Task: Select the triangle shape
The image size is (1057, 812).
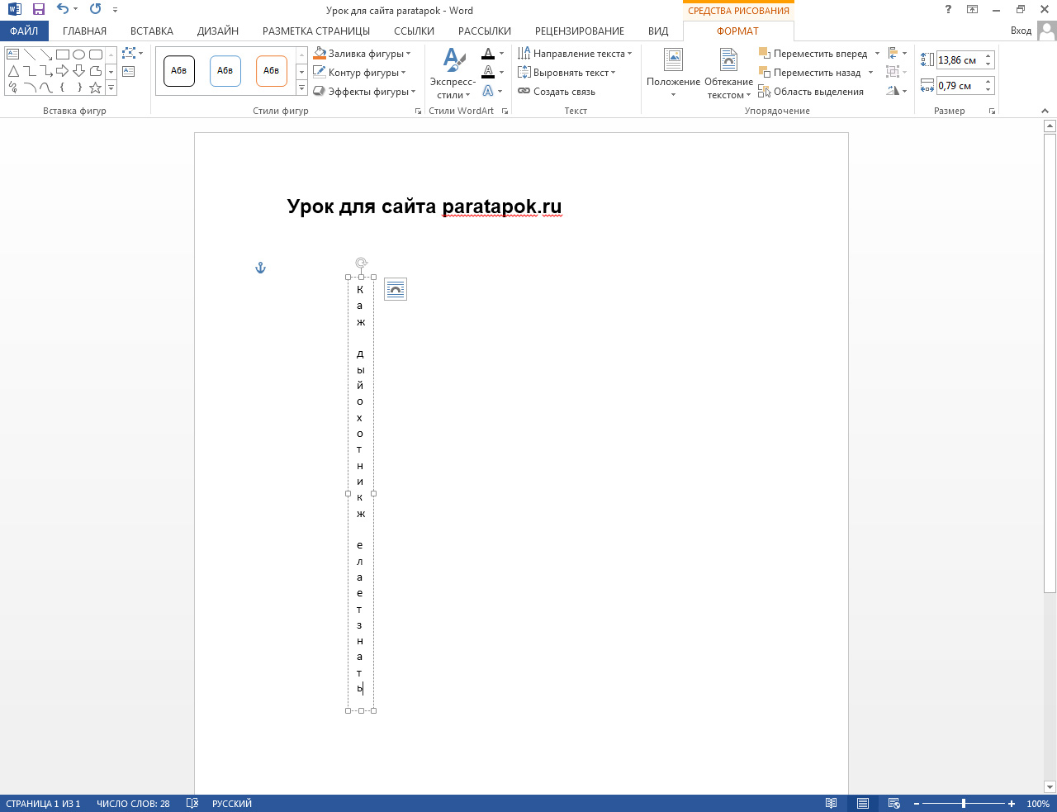Action: pyautogui.click(x=12, y=71)
